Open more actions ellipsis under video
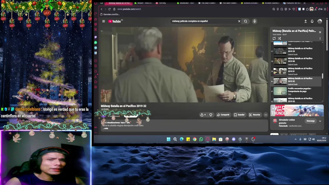 coord(266,115)
